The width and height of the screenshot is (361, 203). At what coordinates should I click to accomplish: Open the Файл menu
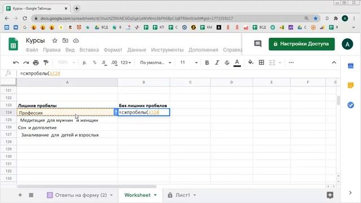[x=32, y=50]
